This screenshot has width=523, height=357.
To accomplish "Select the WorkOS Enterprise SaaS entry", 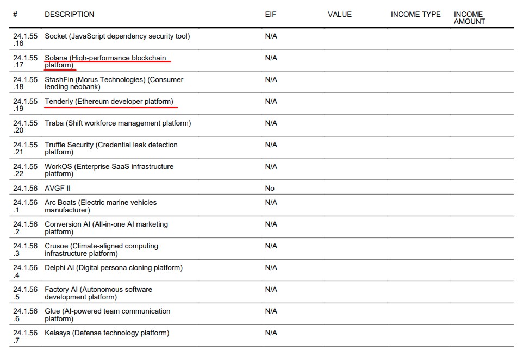I will 109,170.
